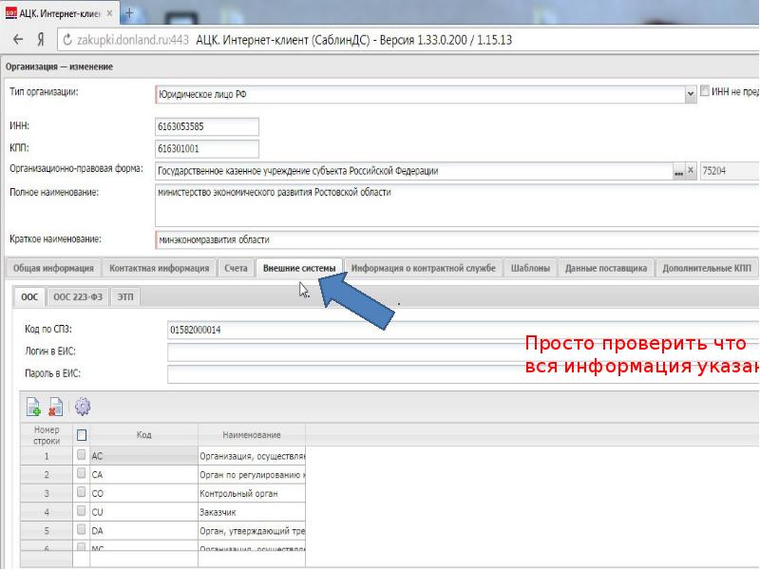Expand the Тип организации dropdown arrow
Screen dimensions: 760x570
(x=691, y=94)
